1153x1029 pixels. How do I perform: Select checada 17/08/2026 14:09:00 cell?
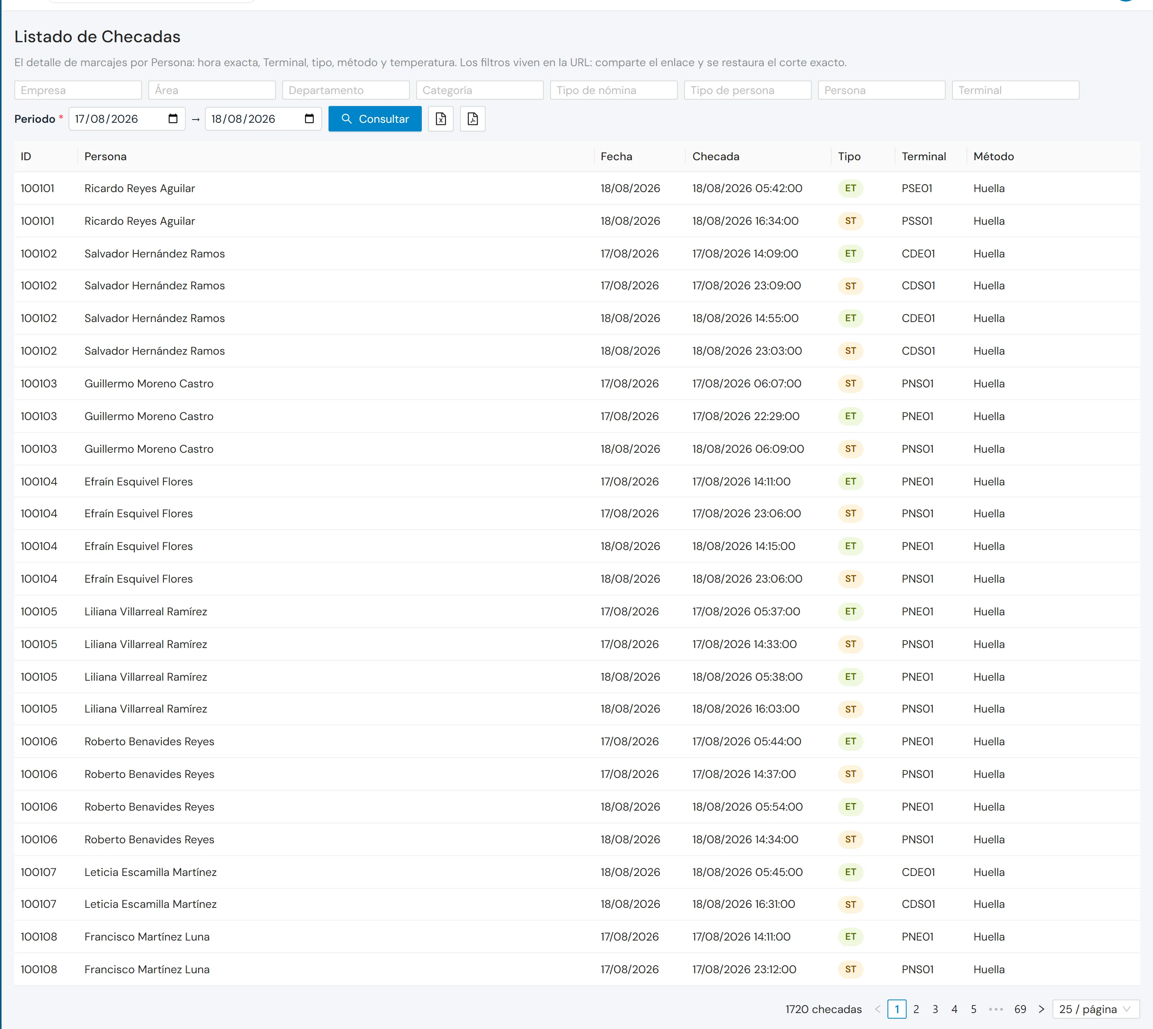pyautogui.click(x=745, y=254)
